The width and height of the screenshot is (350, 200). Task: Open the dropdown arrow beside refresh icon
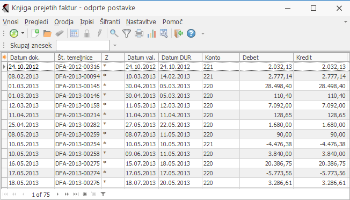point(23,33)
